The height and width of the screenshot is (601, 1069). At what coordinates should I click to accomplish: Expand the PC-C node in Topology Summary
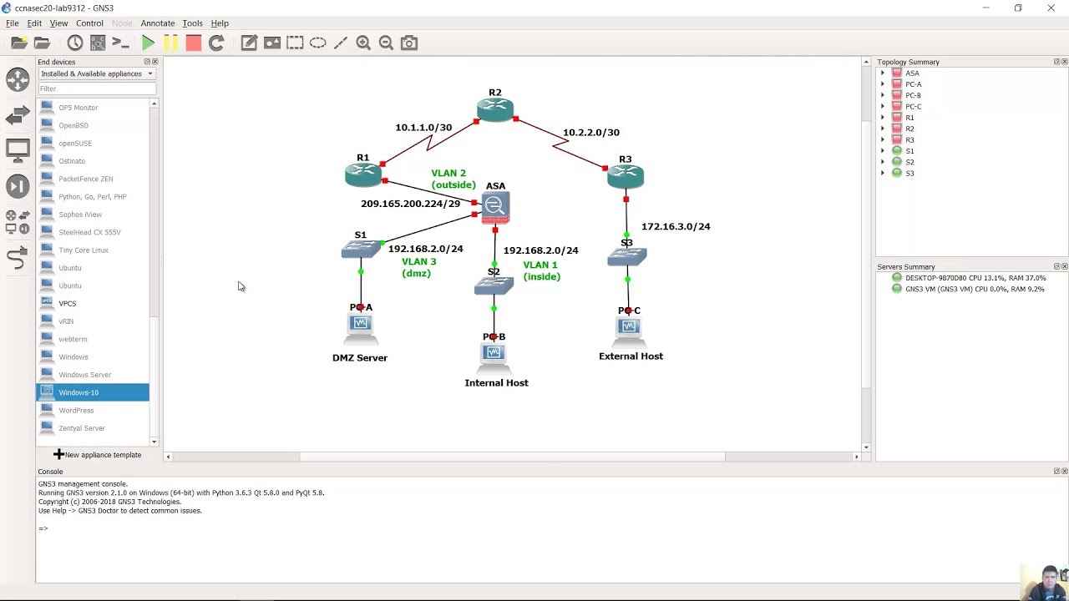click(x=883, y=107)
